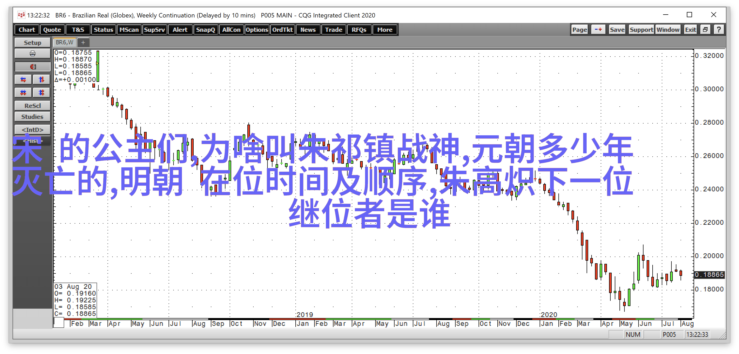
Task: Launch the MScan tool
Action: (x=129, y=30)
